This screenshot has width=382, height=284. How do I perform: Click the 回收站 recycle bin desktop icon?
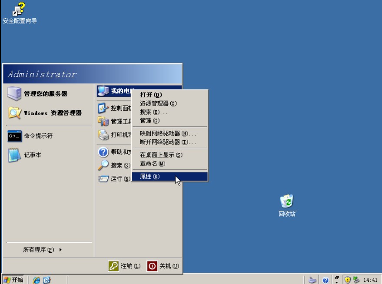[287, 201]
